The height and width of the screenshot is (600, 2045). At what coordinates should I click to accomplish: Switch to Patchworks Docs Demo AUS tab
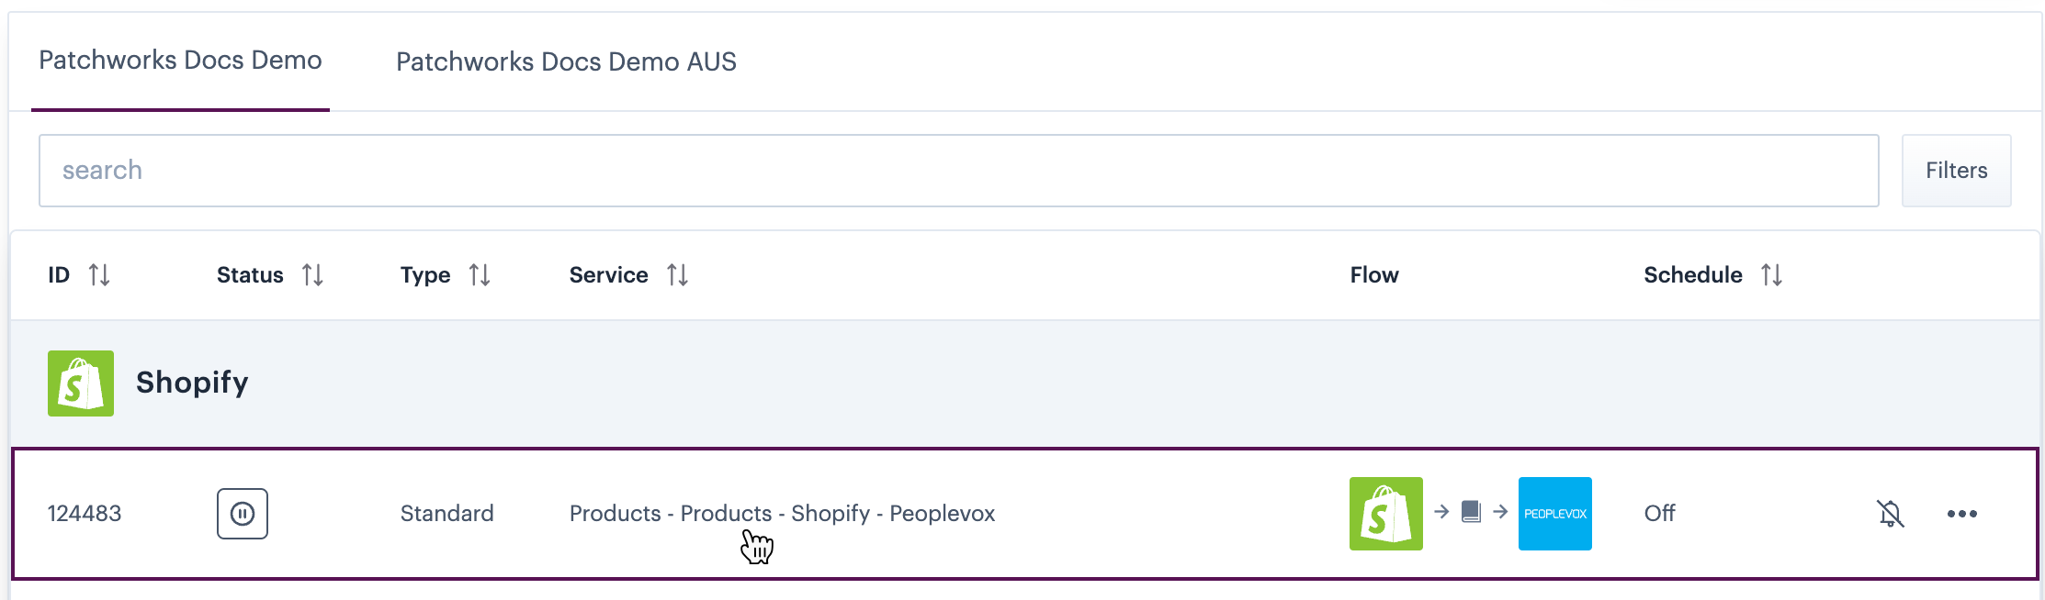click(x=566, y=62)
